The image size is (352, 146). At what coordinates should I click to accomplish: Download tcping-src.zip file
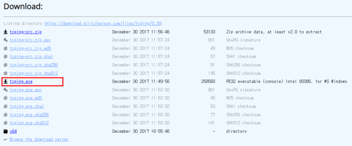point(25,32)
